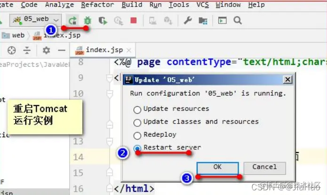The width and height of the screenshot is (327, 195).
Task: Select the Update resources radio option
Action: [x=137, y=109]
